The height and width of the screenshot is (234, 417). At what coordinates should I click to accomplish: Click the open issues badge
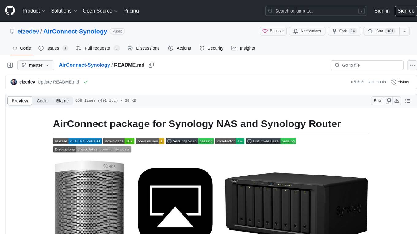150,141
